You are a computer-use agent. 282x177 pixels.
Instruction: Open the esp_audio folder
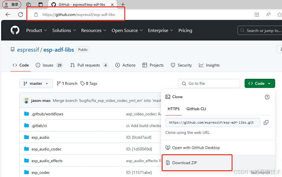point(40,137)
